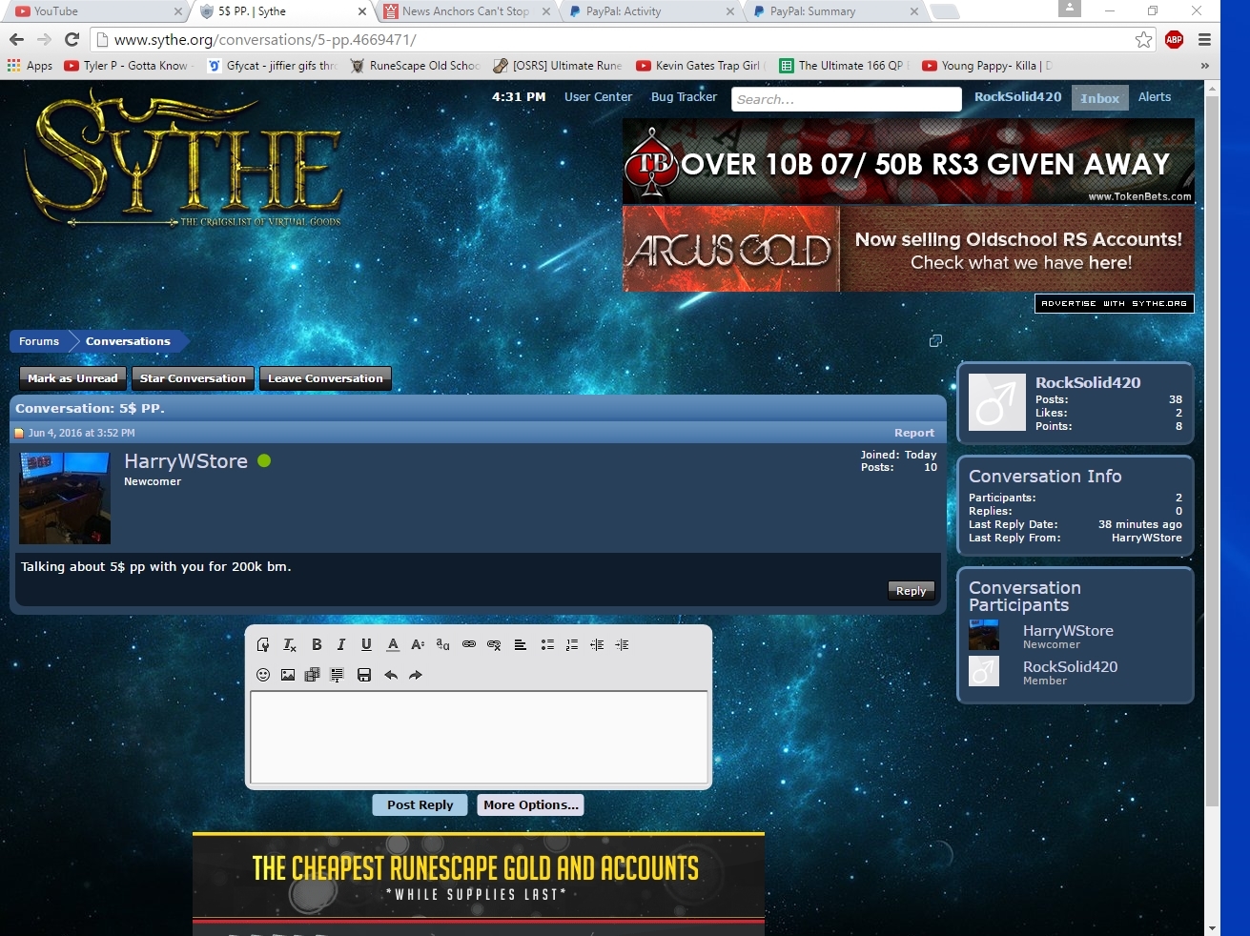This screenshot has width=1250, height=936.
Task: Click indent icon in editor toolbar
Action: click(x=622, y=644)
